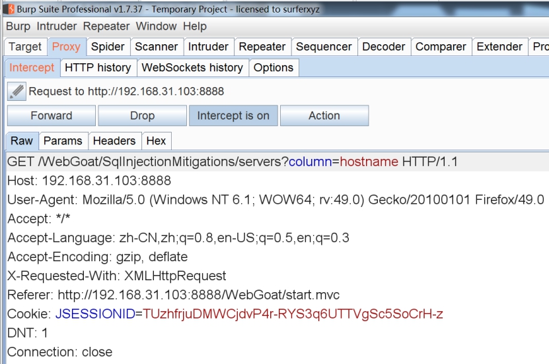Open the Decoder tab
This screenshot has width=549, height=364.
coord(384,47)
